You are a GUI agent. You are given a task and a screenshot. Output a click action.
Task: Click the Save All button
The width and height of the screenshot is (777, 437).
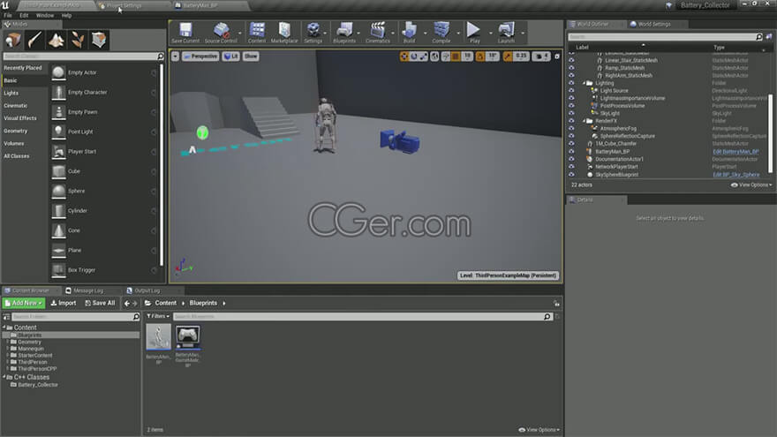pyautogui.click(x=100, y=303)
